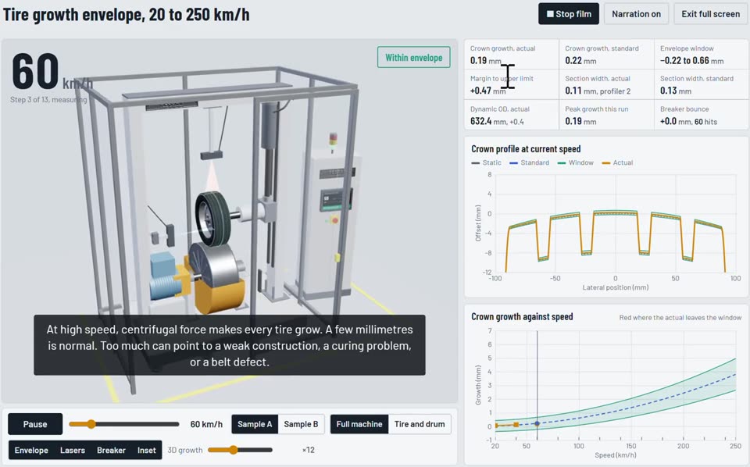Click the Actual legend entry
Screen dimensions: 750x467
(617, 162)
